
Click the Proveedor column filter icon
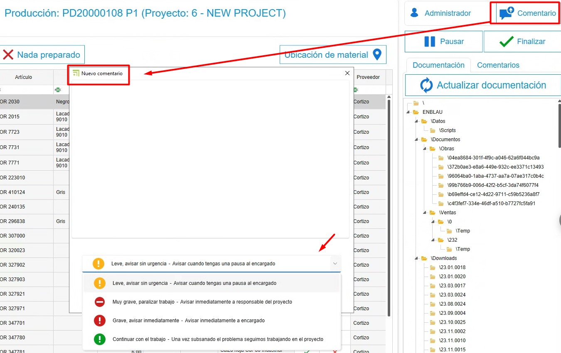tap(356, 90)
